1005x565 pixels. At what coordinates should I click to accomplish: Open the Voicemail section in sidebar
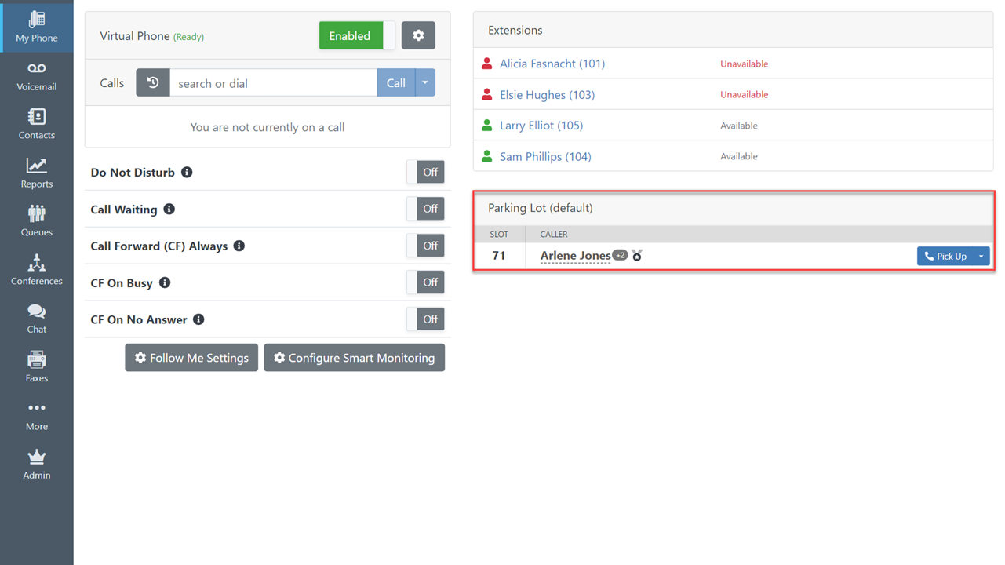pyautogui.click(x=37, y=77)
